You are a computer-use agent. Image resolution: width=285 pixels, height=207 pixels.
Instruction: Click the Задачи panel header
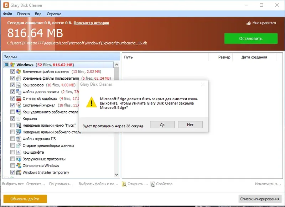[61, 57]
